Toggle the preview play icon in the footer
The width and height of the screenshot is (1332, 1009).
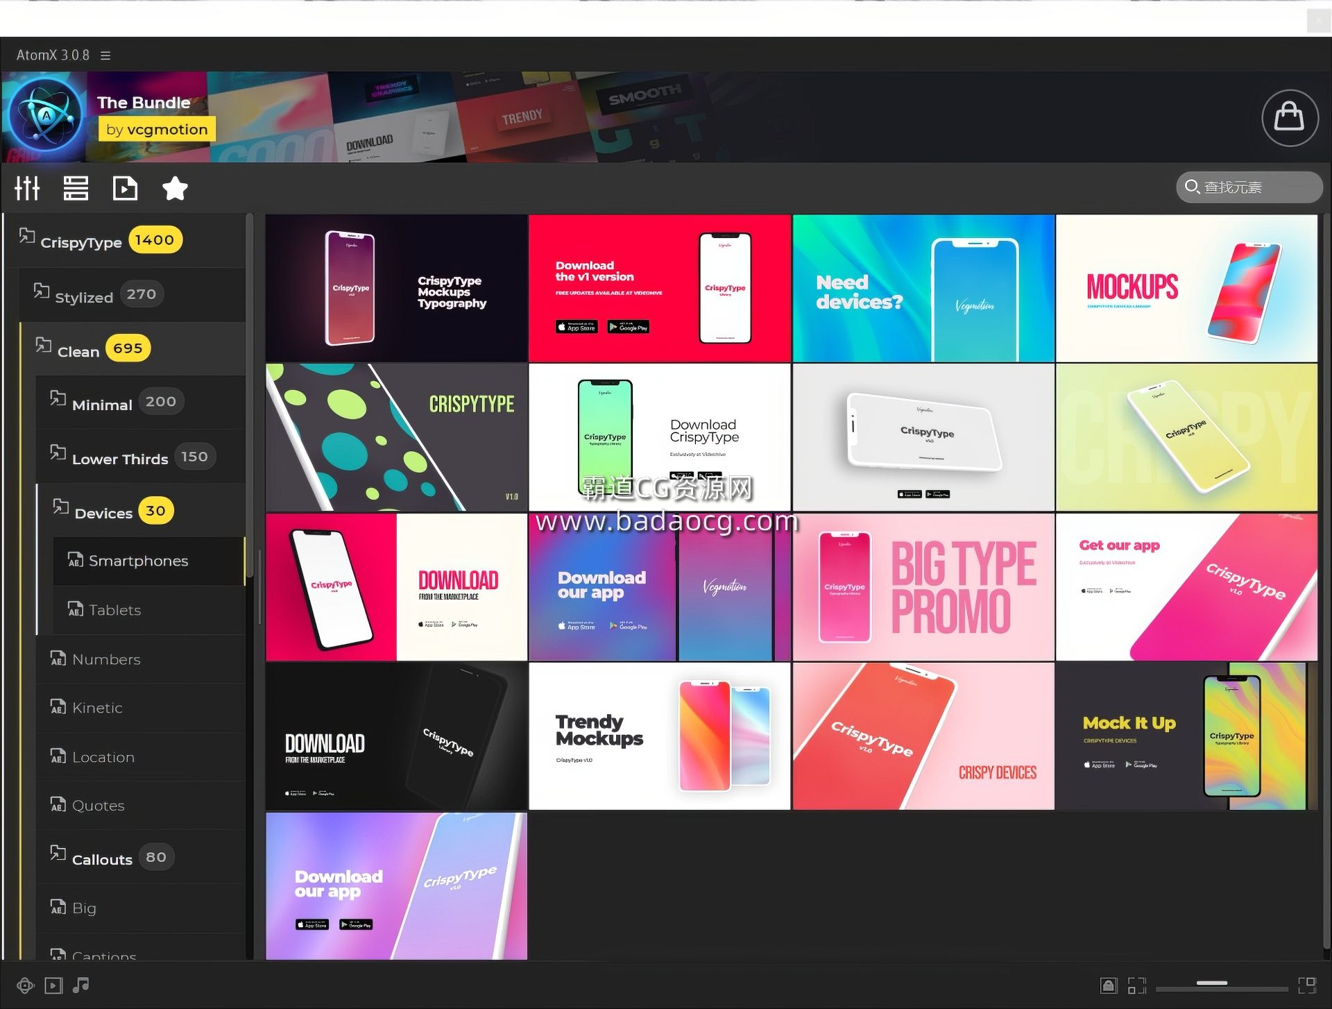(x=53, y=985)
